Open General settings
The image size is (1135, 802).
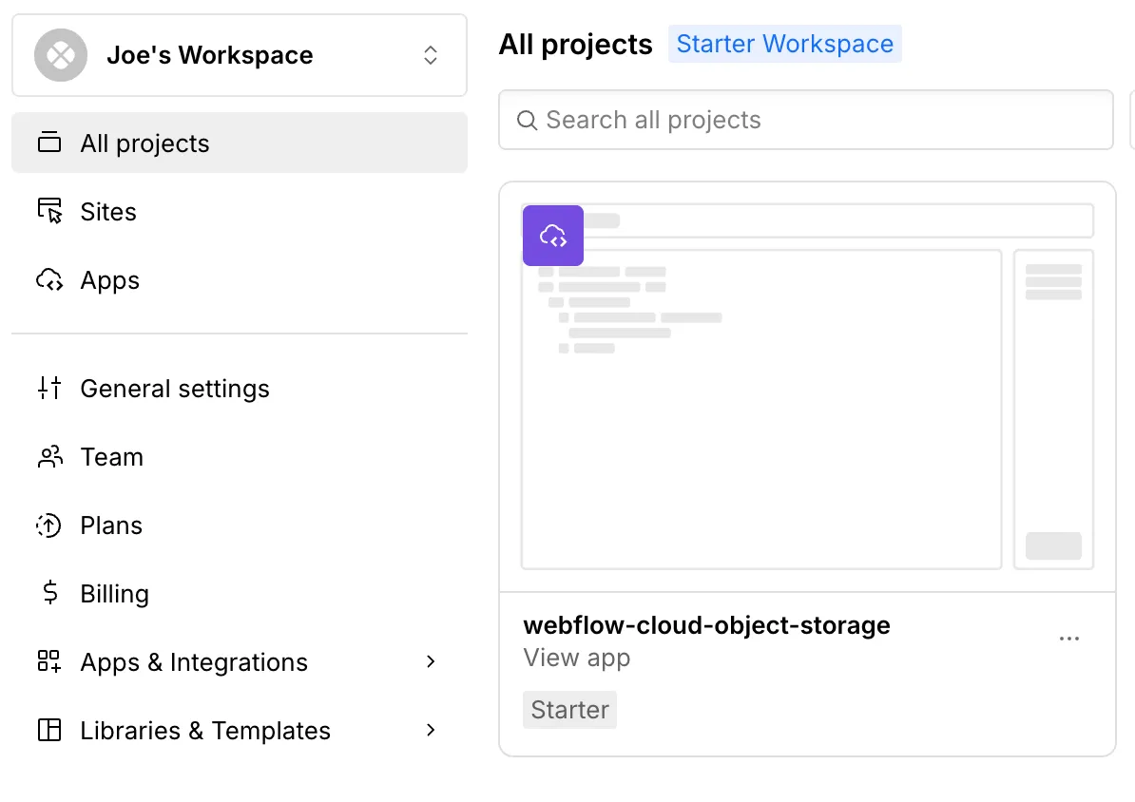tap(239, 389)
